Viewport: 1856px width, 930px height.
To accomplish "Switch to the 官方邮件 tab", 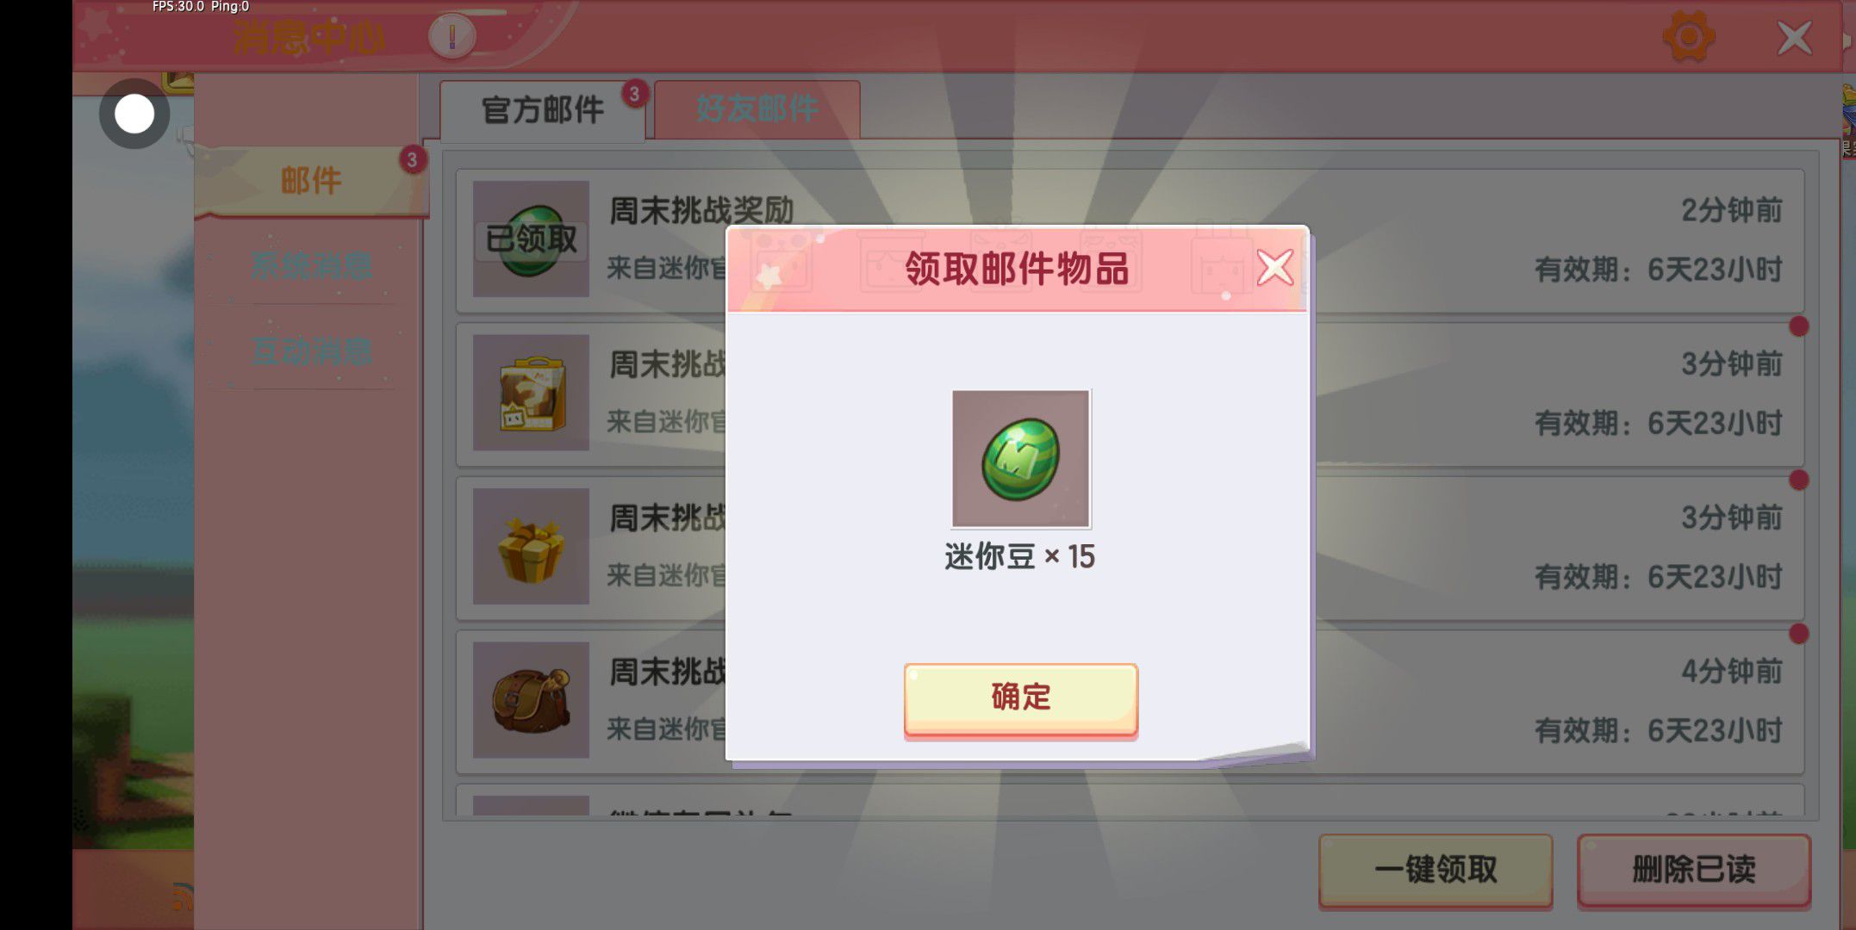I will coord(543,110).
